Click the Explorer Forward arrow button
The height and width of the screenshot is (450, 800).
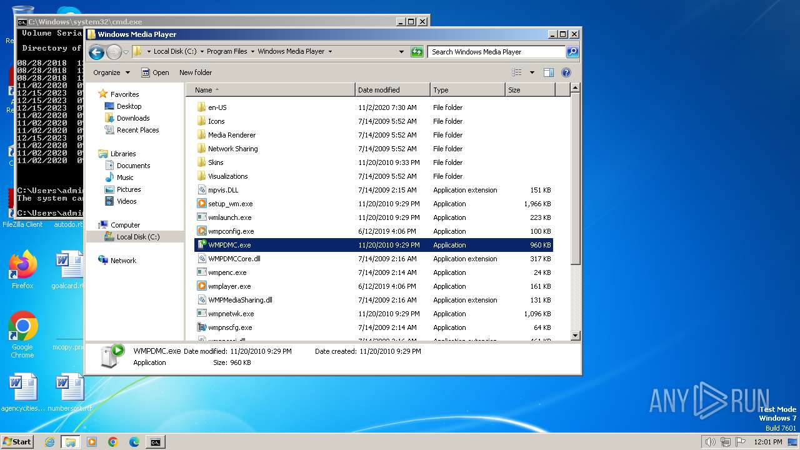click(x=114, y=52)
